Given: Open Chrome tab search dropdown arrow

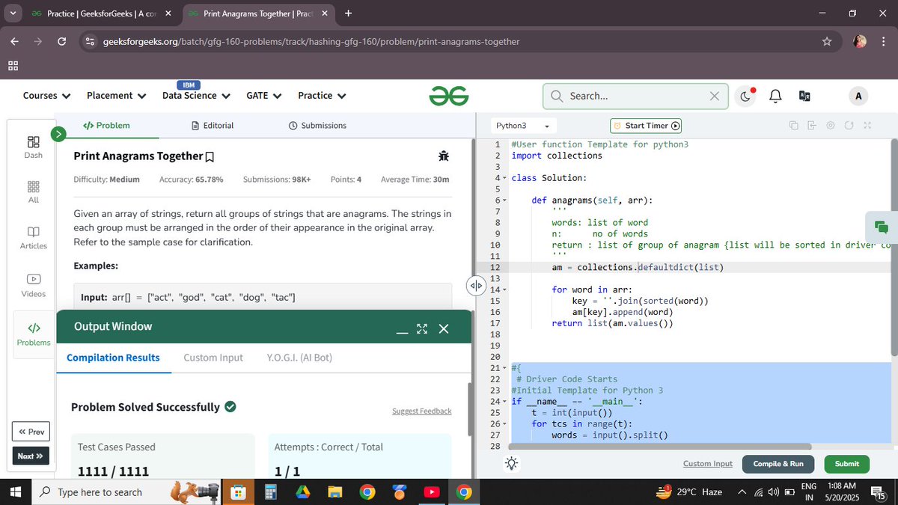Looking at the screenshot, I should pos(13,13).
